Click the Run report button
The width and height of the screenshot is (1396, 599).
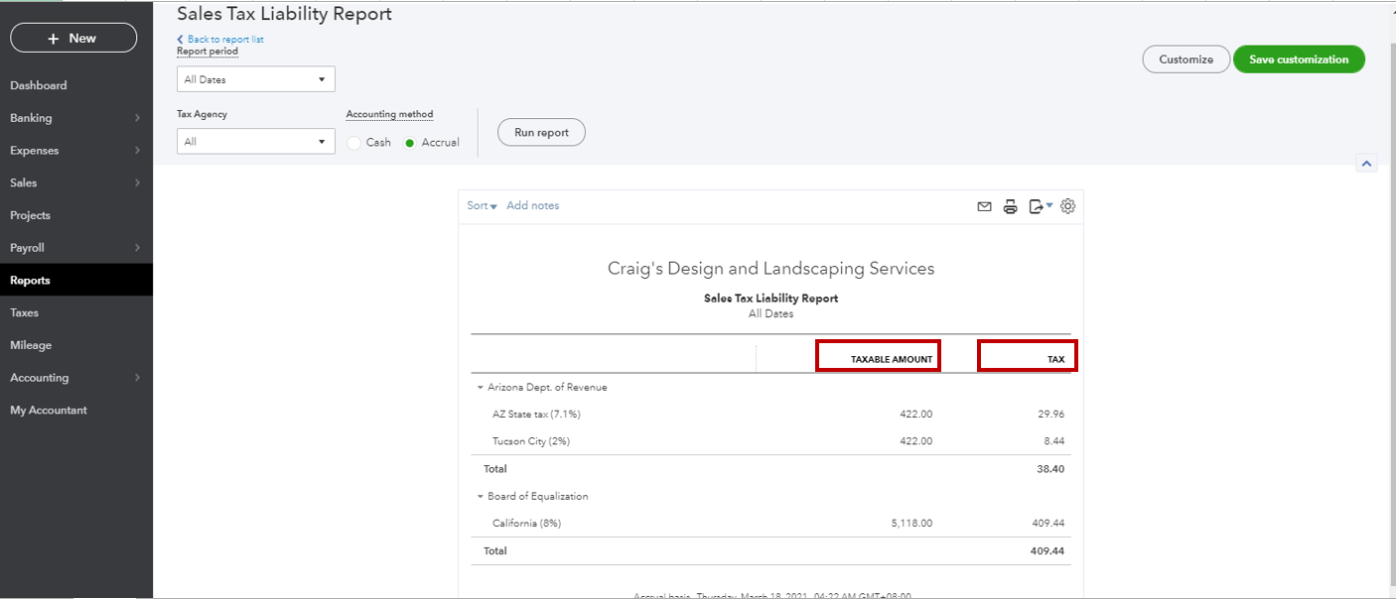point(541,133)
